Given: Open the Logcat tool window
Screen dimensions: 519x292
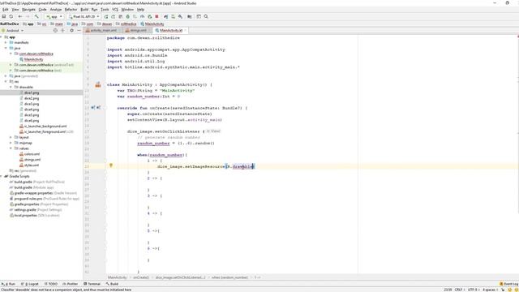Looking at the screenshot, I should (30, 284).
